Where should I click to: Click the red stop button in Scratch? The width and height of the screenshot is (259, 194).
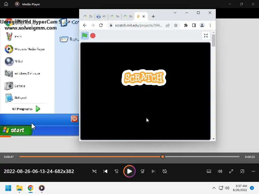93,35
